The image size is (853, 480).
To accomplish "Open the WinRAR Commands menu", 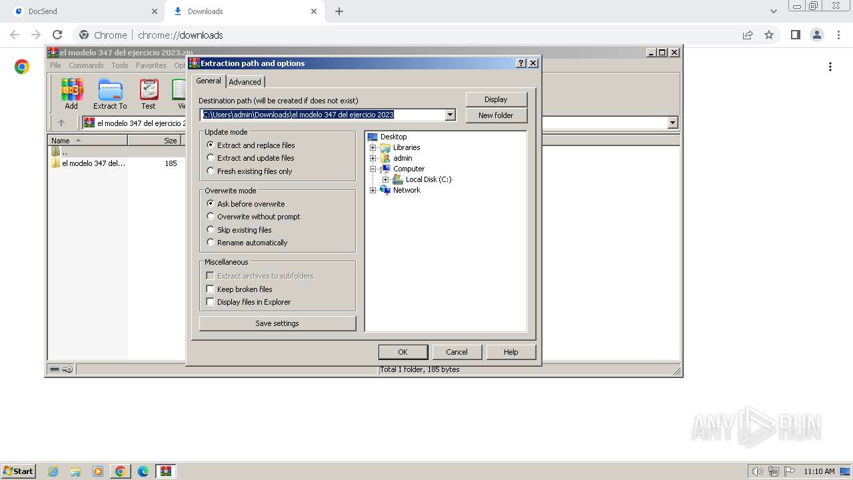I will tap(86, 65).
